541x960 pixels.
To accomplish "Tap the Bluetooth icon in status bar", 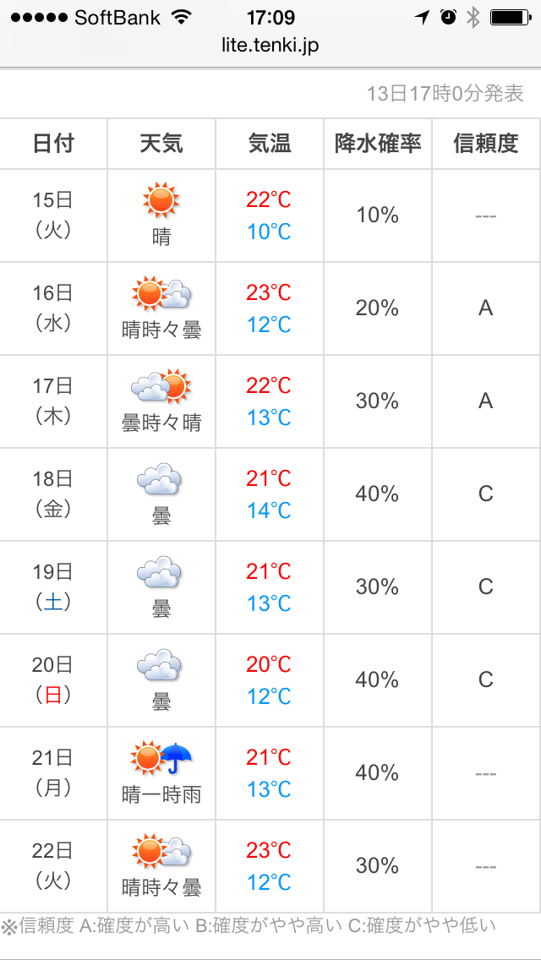I will 473,17.
